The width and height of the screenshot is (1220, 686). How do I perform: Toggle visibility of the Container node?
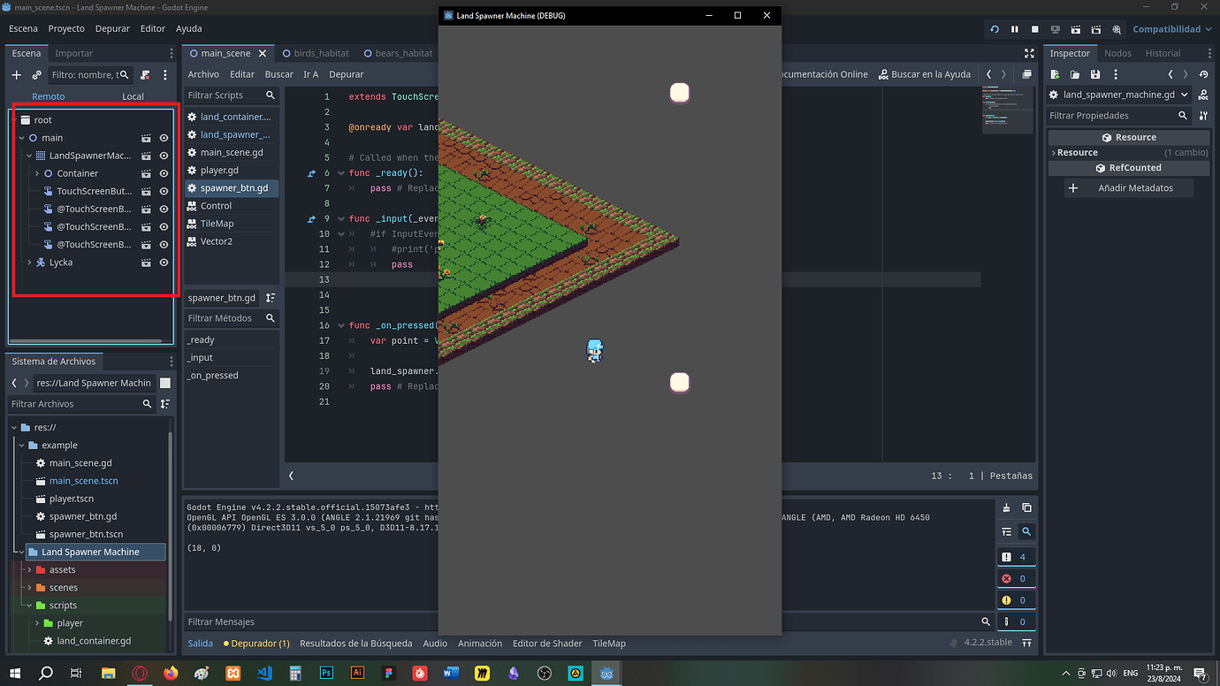pos(162,173)
